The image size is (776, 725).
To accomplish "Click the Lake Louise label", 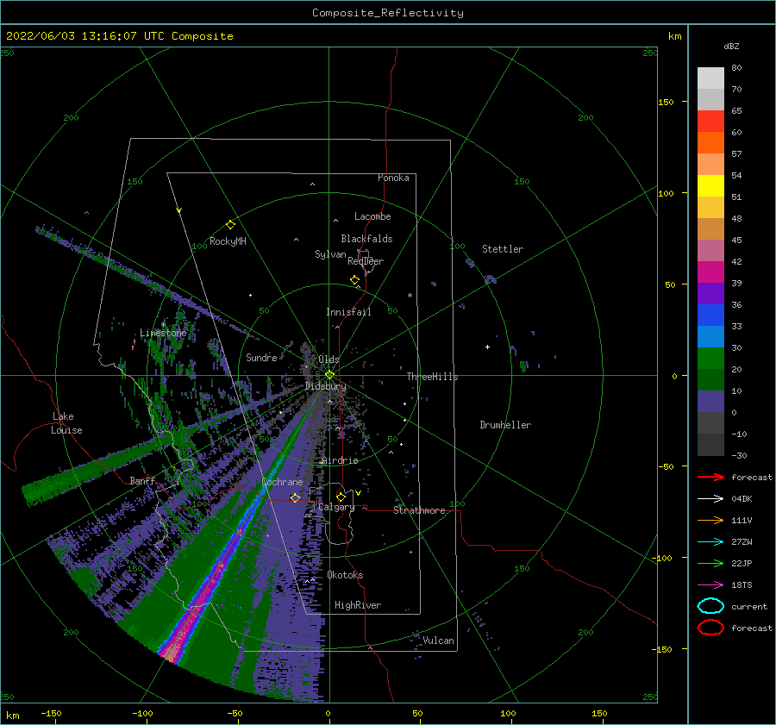I will [x=66, y=423].
